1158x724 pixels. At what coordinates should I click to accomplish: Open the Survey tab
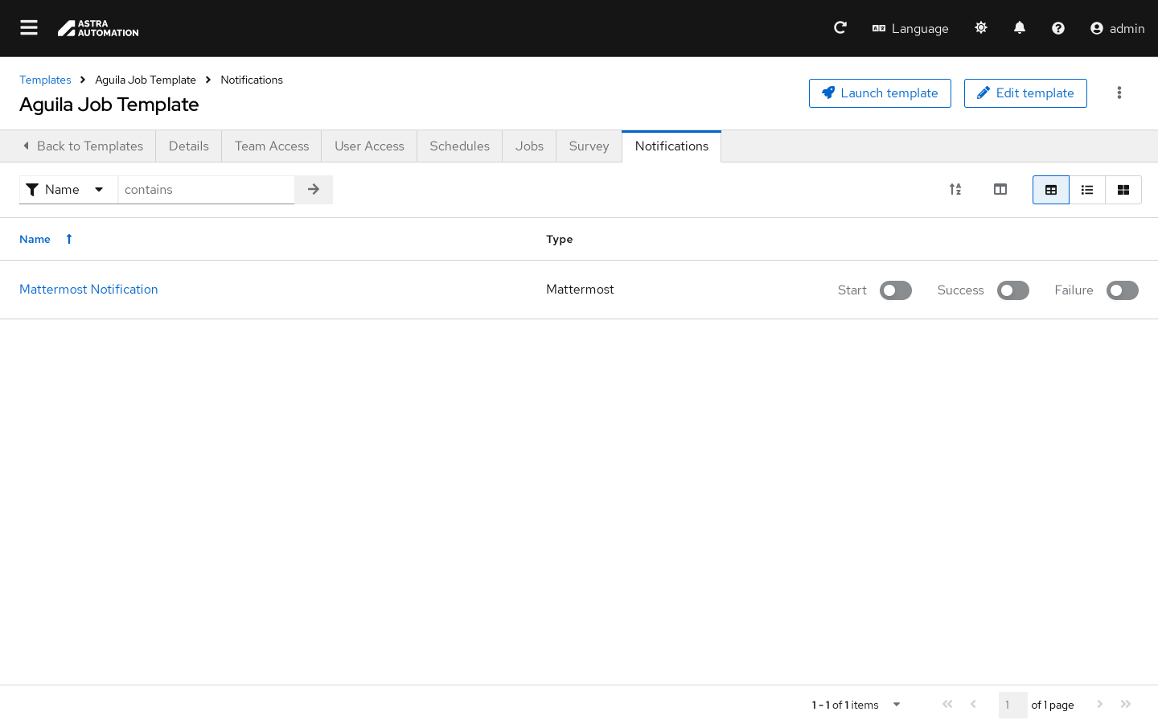pos(589,146)
